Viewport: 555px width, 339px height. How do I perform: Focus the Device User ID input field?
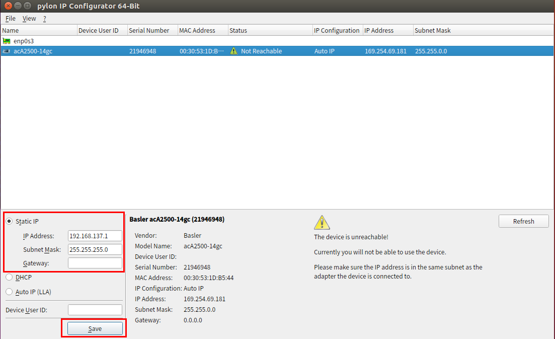tap(95, 310)
